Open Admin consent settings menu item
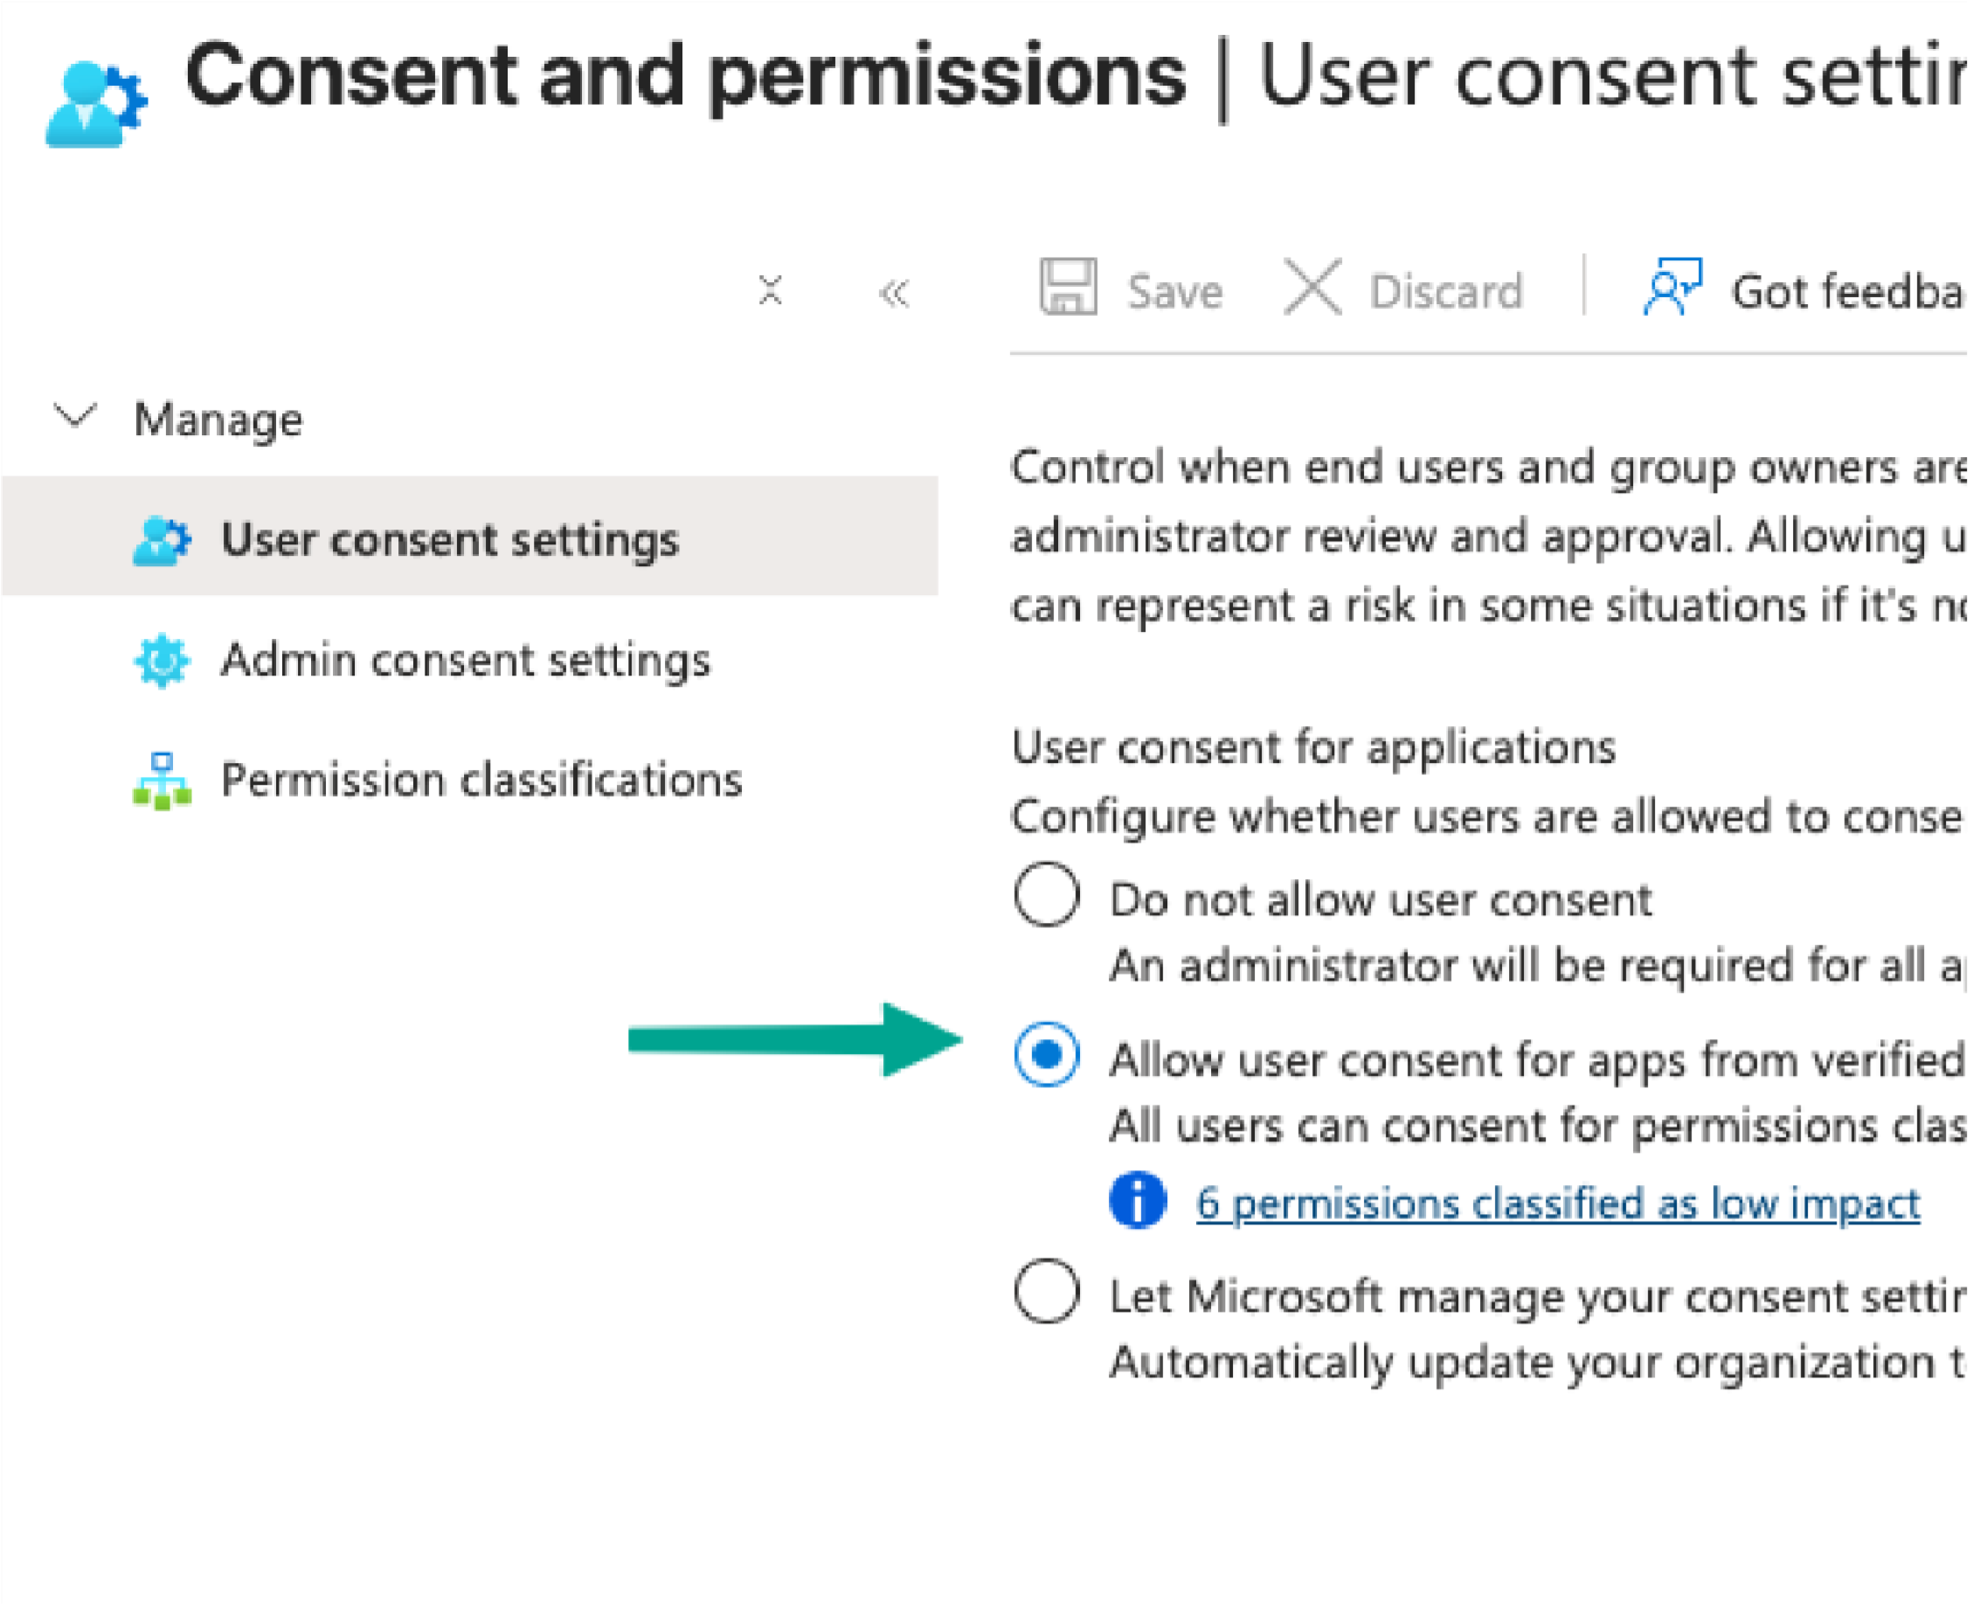Image resolution: width=1973 pixels, height=1609 pixels. (x=465, y=661)
